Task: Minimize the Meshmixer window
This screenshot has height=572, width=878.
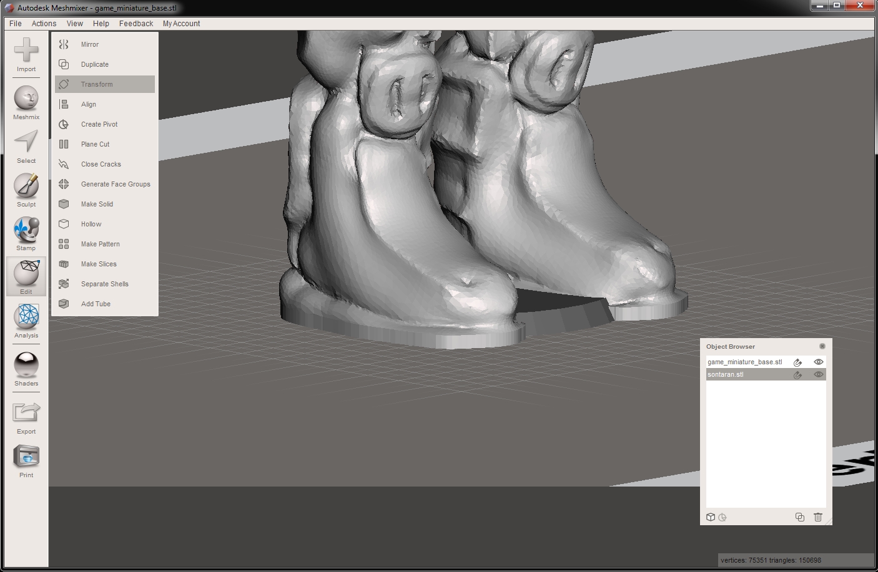Action: [819, 6]
